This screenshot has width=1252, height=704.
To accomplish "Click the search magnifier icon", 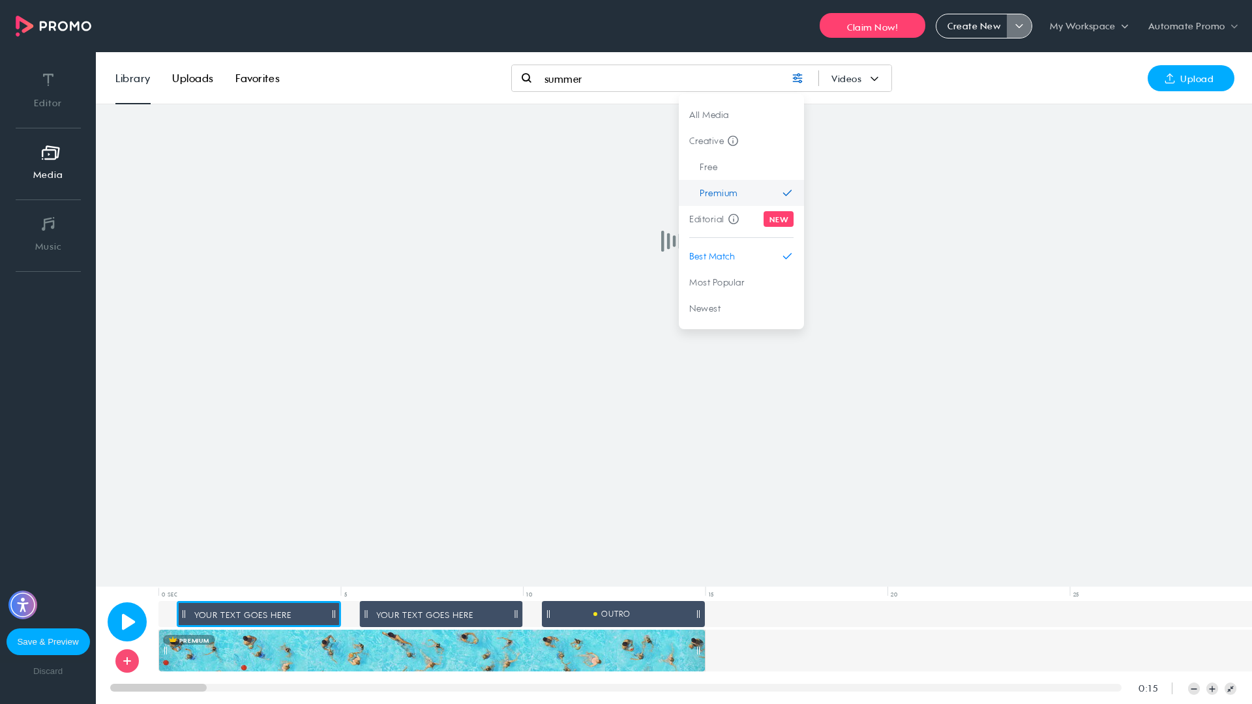I will point(527,78).
